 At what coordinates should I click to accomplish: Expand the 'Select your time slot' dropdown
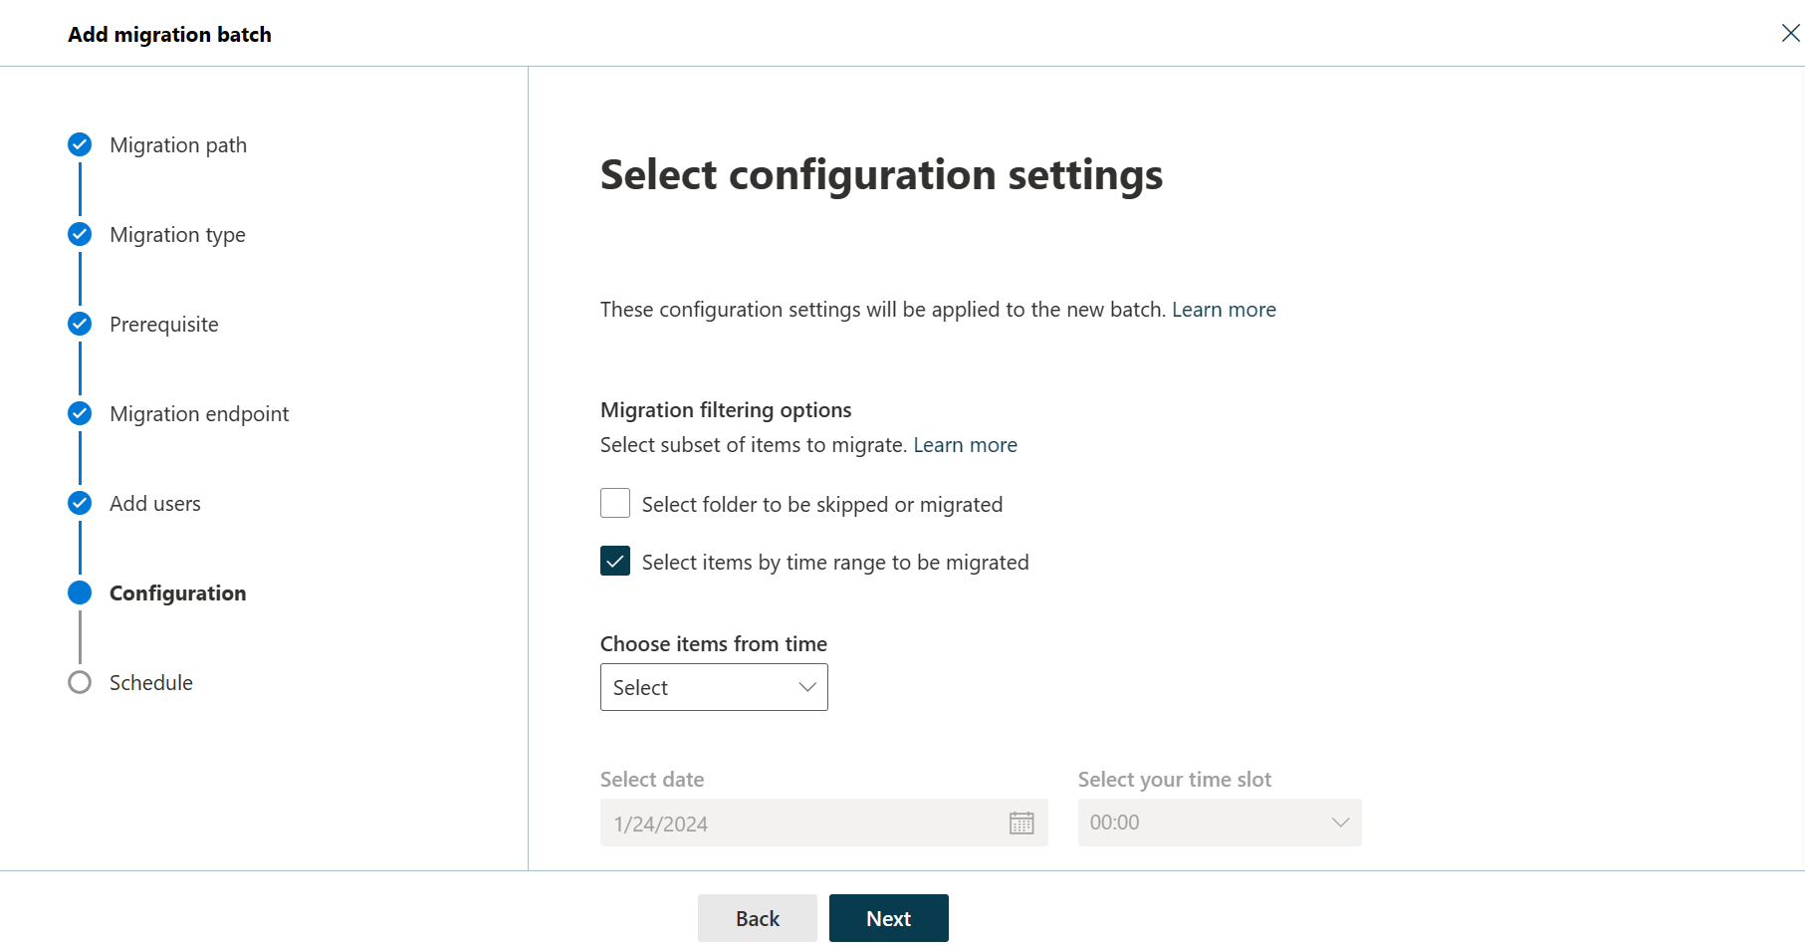1339,823
